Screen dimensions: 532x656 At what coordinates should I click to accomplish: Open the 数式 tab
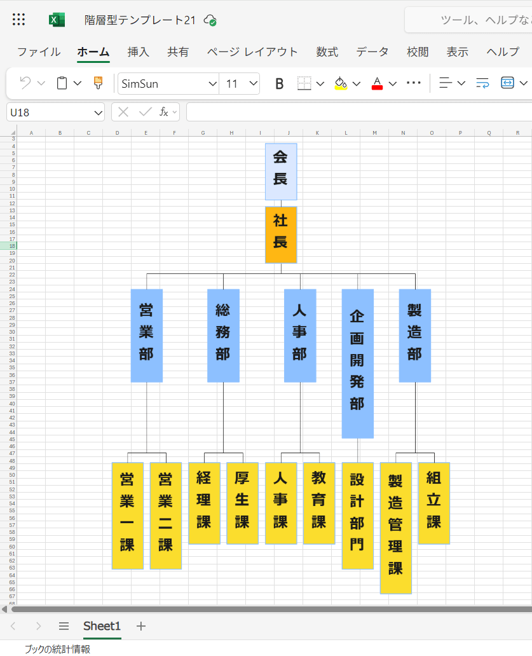pos(327,52)
